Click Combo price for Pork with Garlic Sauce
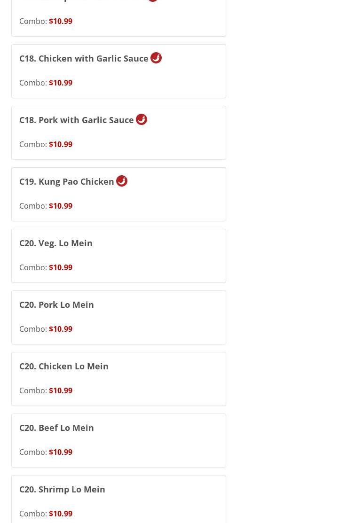 pyautogui.click(x=61, y=144)
